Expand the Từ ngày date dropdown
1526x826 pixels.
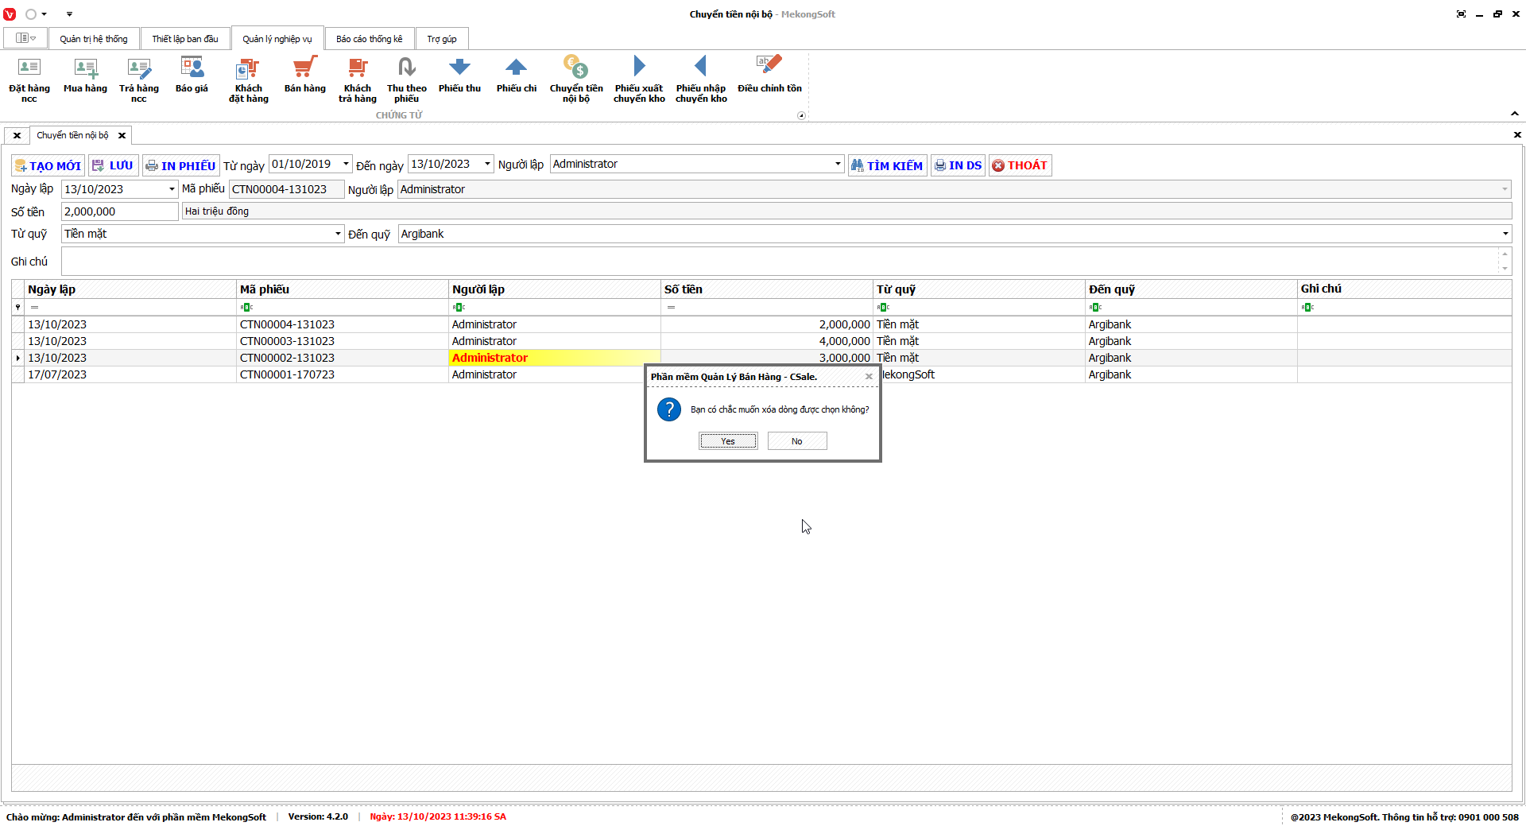tap(346, 164)
